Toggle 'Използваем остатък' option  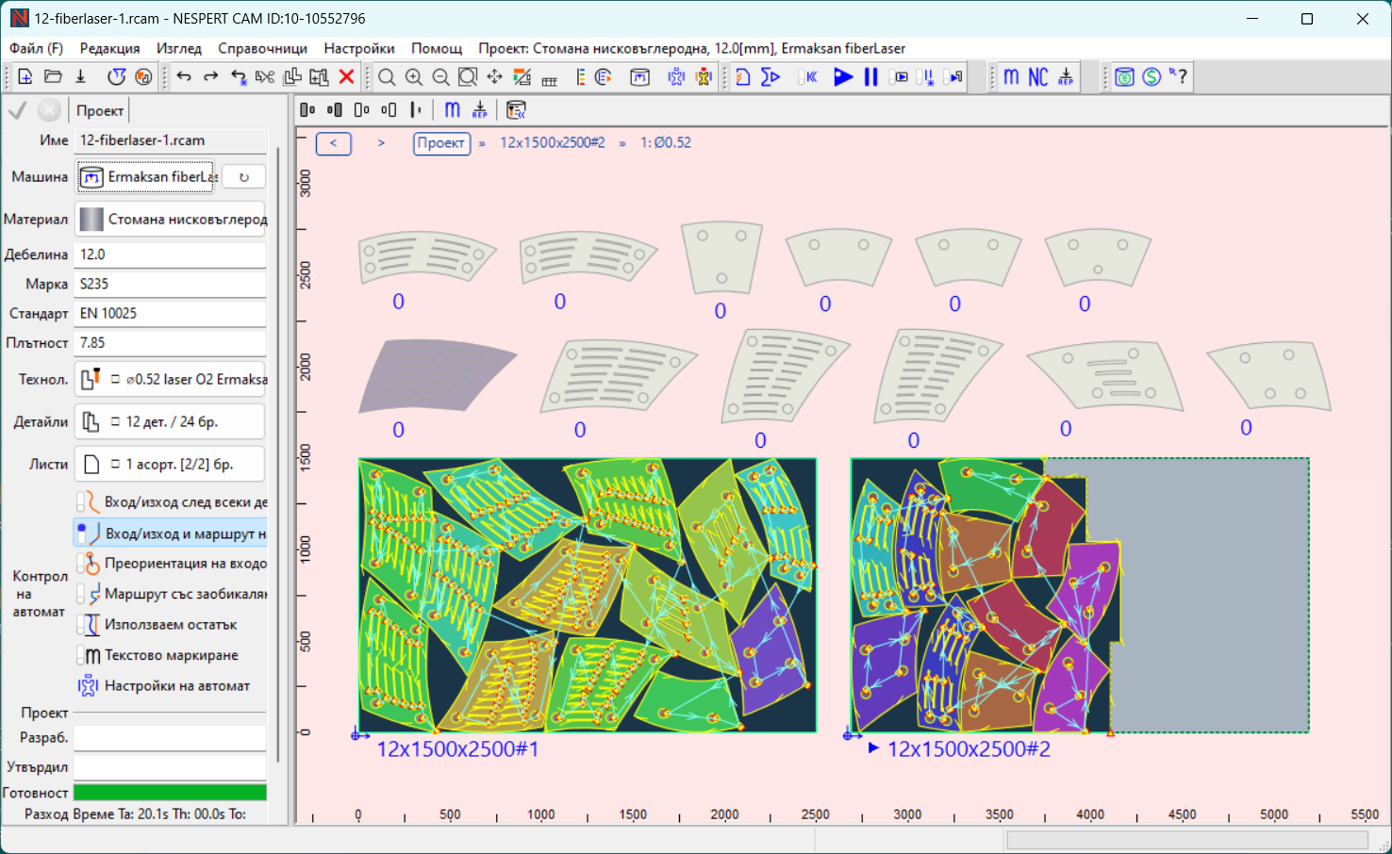pos(170,625)
